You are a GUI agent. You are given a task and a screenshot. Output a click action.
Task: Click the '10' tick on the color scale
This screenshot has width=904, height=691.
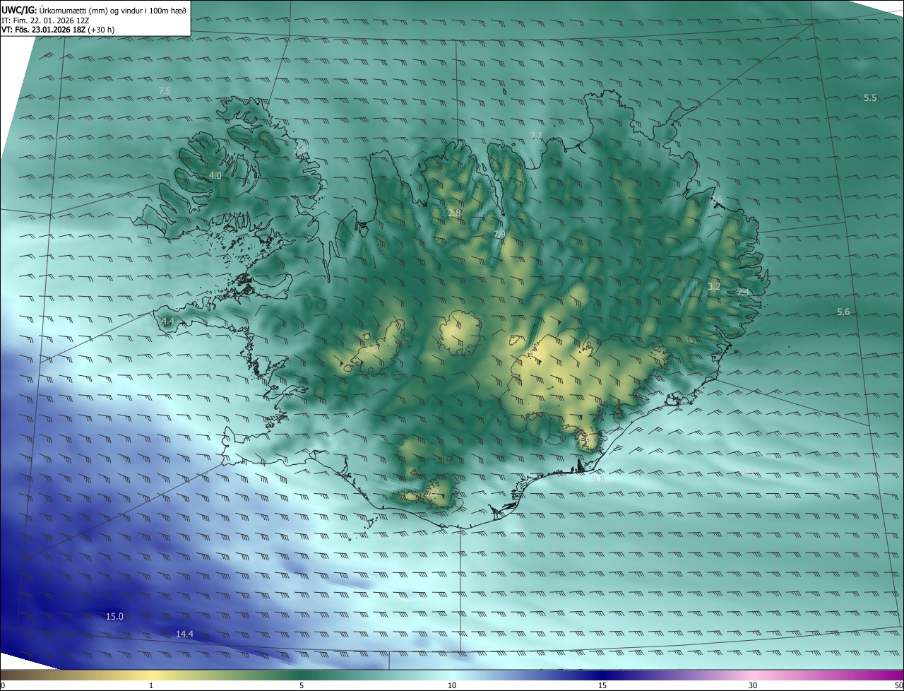coord(452,685)
